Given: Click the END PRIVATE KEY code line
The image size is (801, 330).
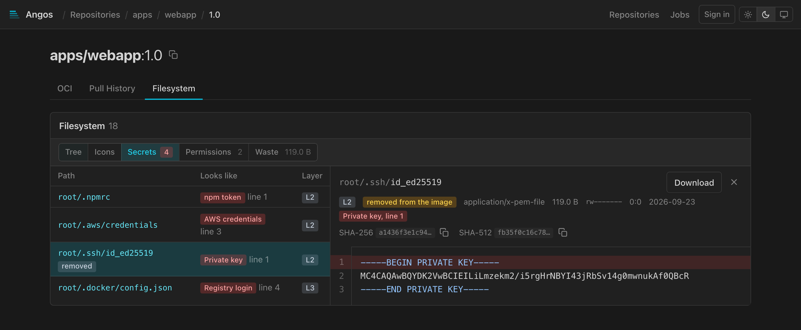Looking at the screenshot, I should [x=424, y=289].
